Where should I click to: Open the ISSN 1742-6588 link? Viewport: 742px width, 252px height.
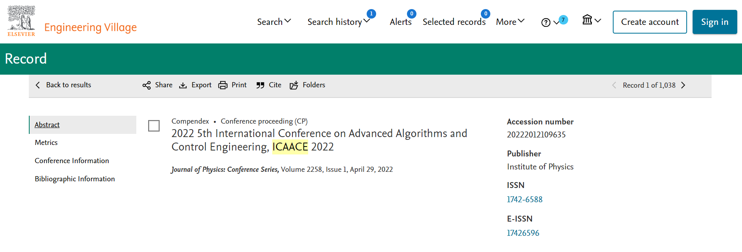point(525,199)
